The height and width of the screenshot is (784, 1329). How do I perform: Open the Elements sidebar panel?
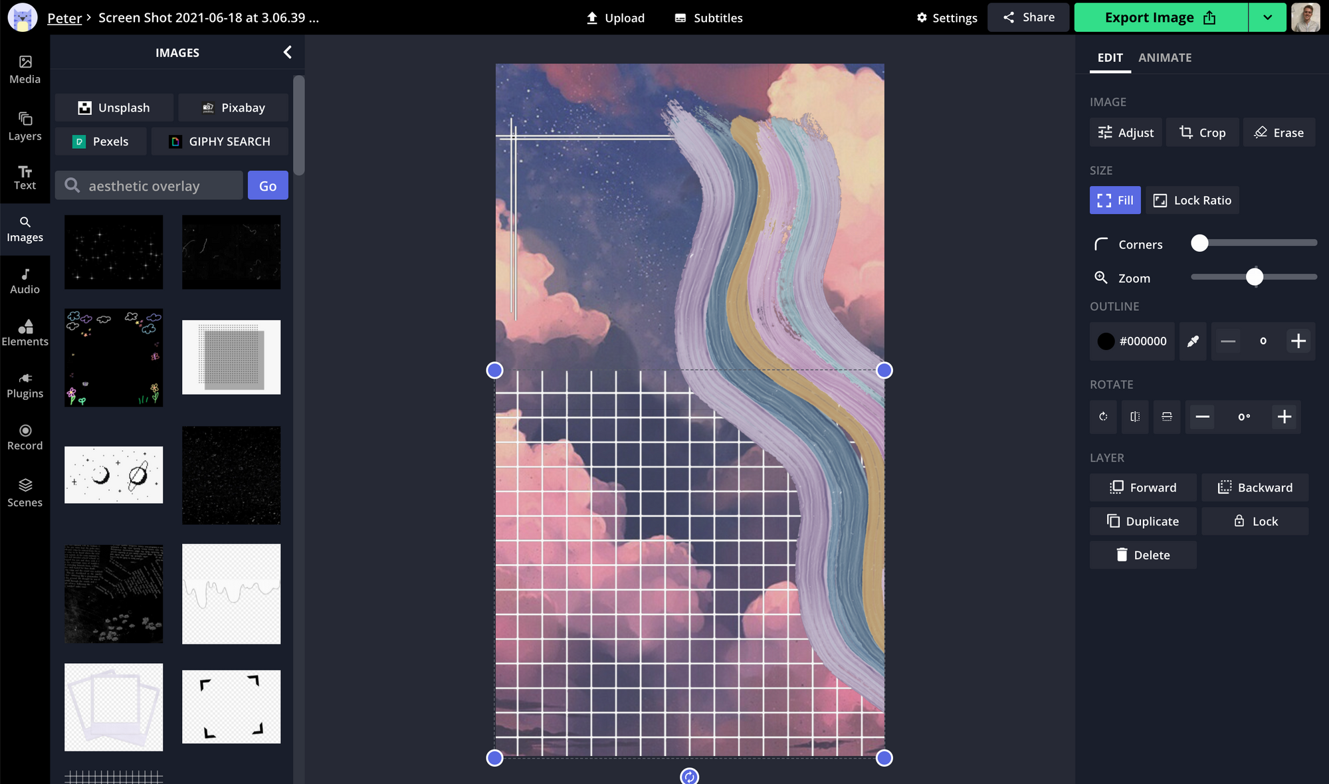coord(25,332)
